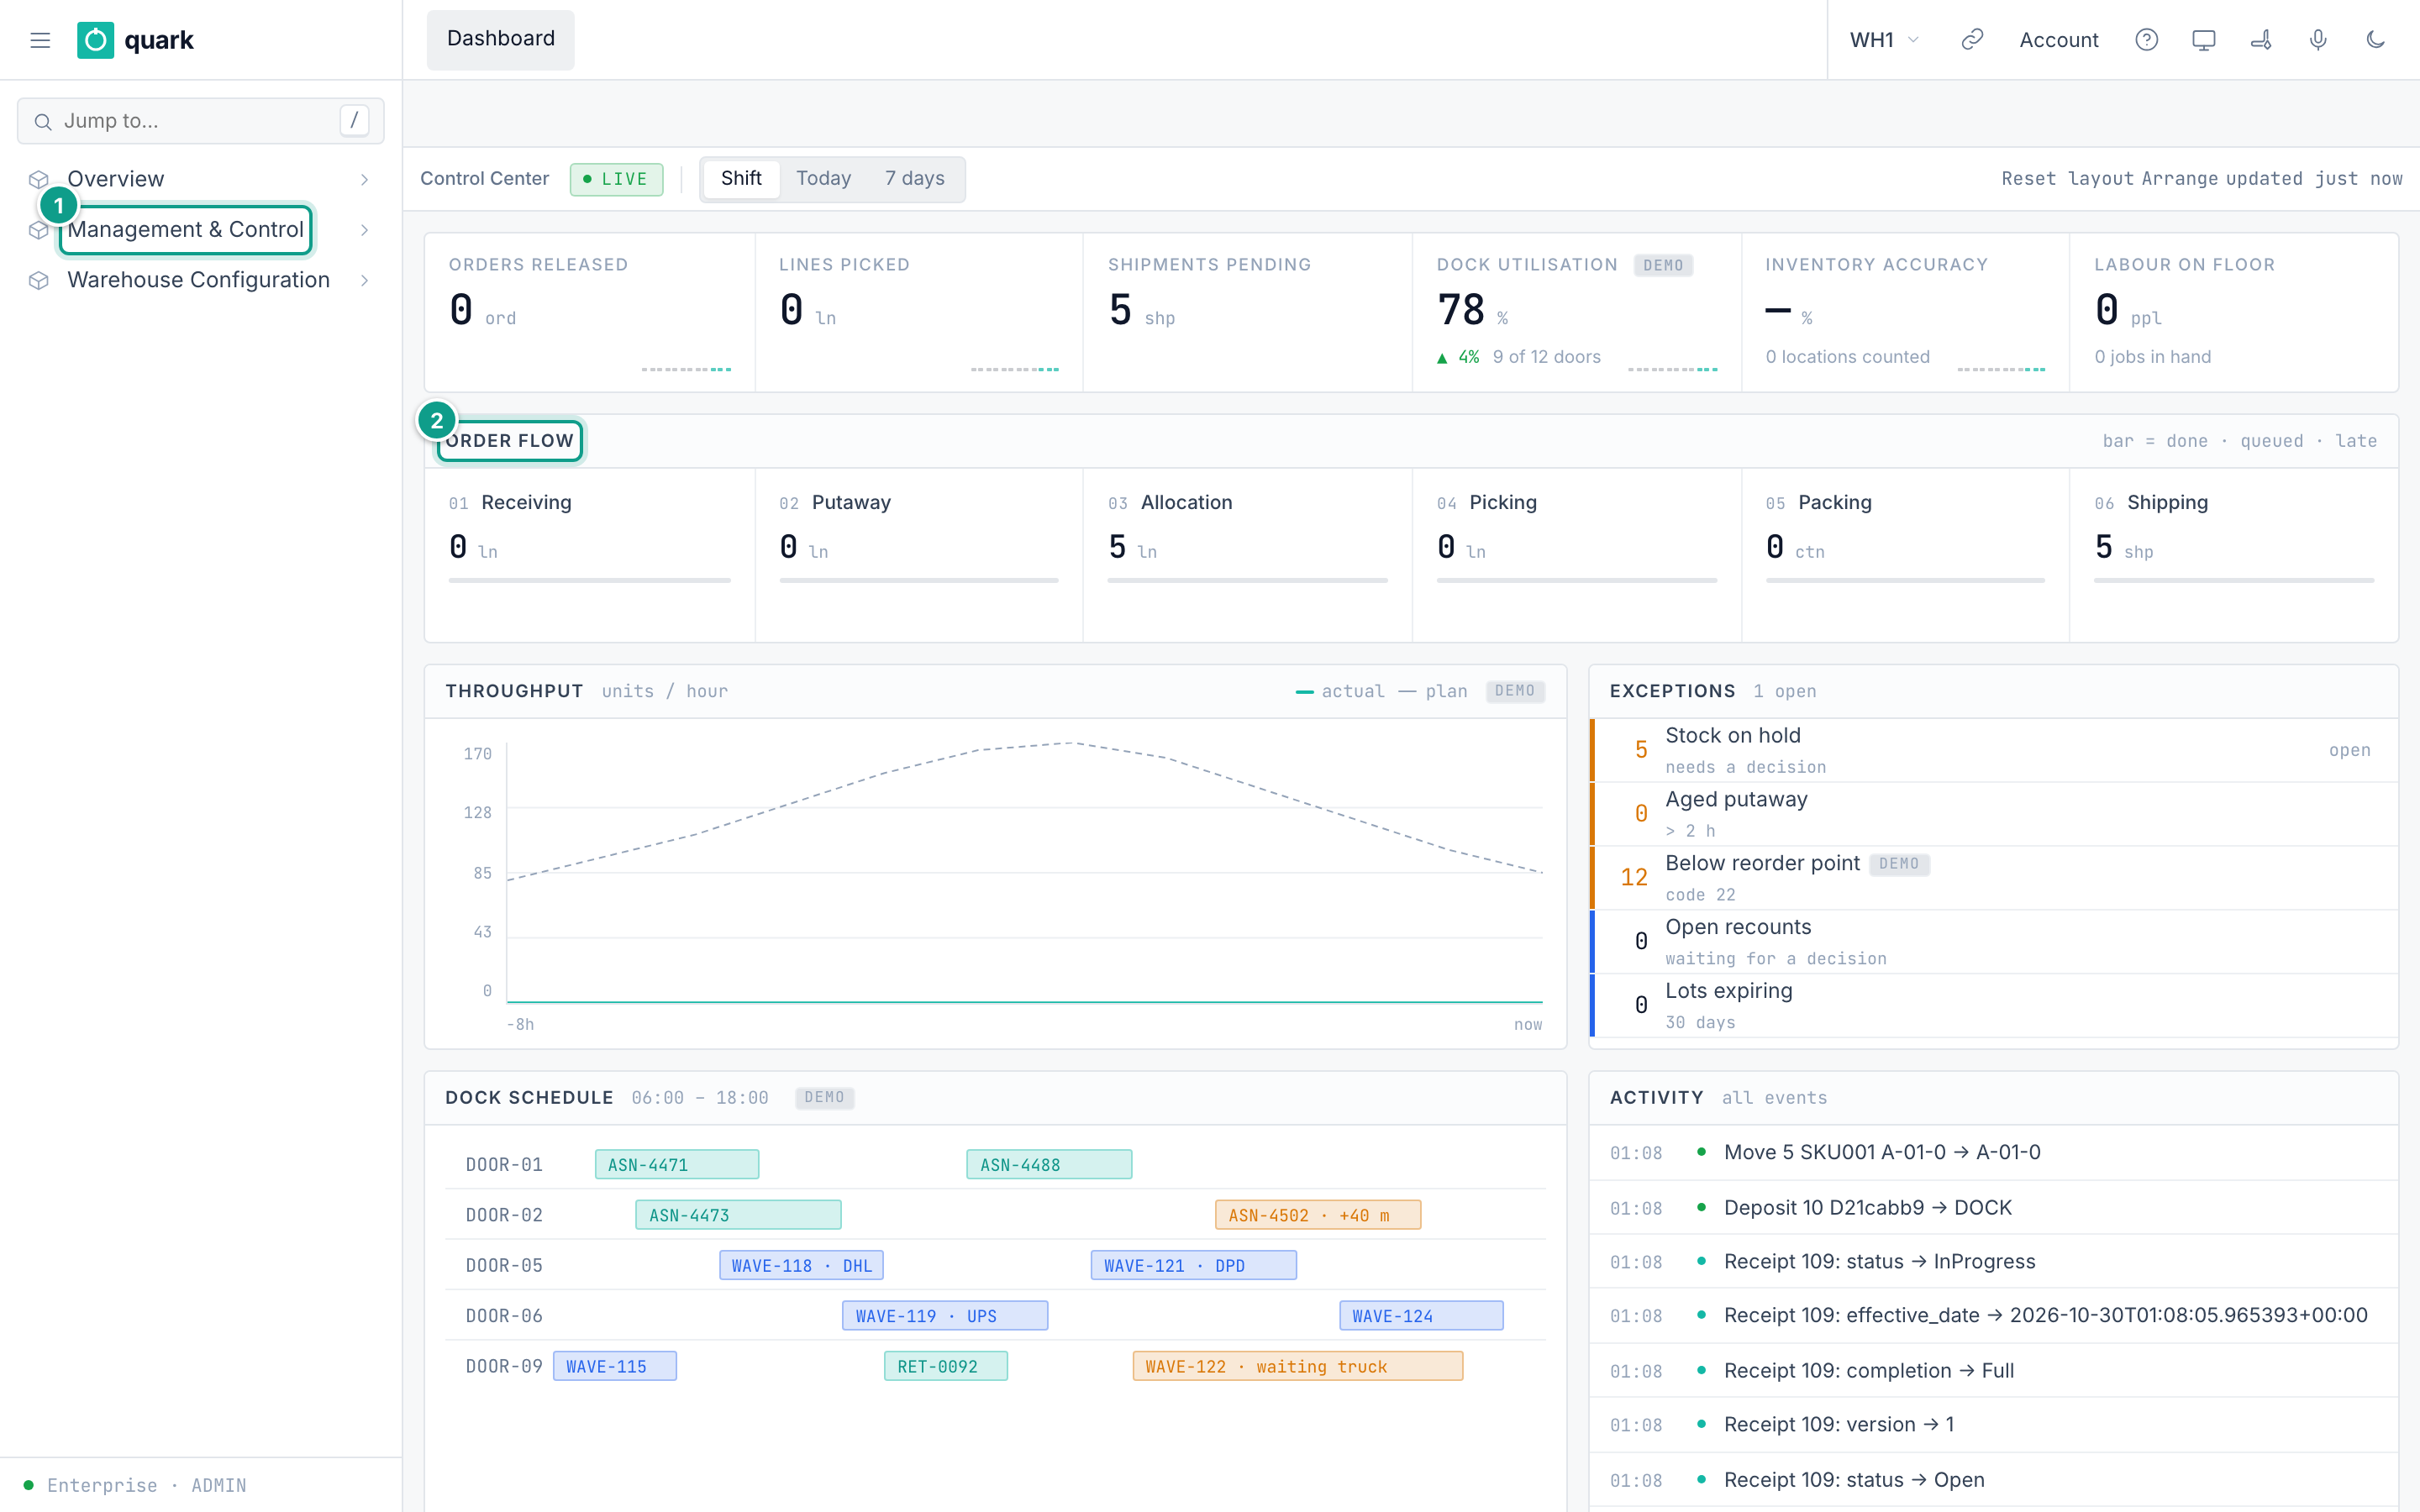Select the 7 days time range
This screenshot has width=2420, height=1512.
pos(914,178)
